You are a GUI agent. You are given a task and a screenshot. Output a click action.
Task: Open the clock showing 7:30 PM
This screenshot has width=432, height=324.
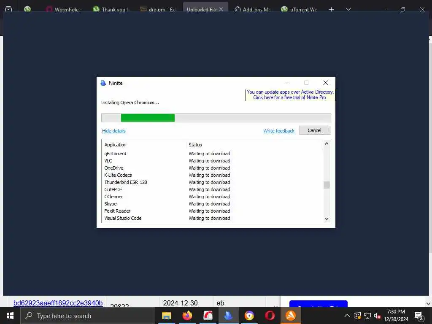click(396, 316)
